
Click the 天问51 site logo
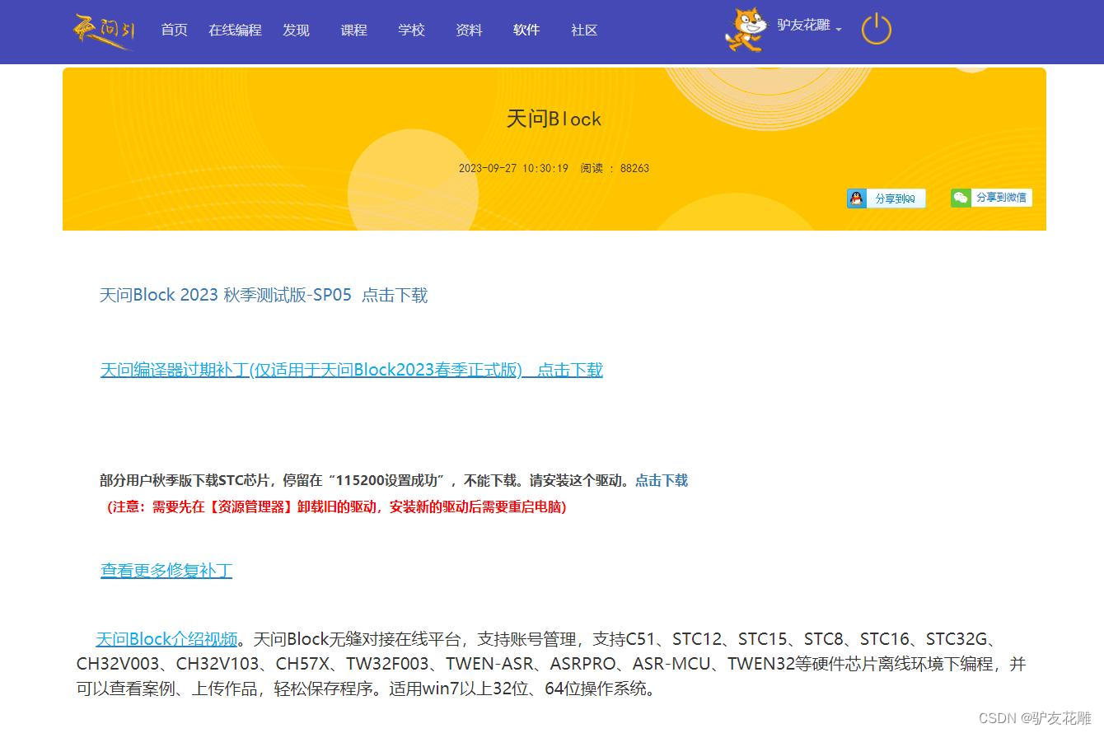pyautogui.click(x=104, y=31)
